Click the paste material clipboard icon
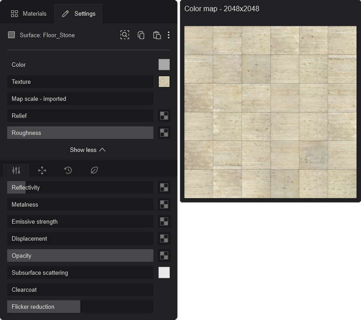361x320 pixels. pos(157,35)
